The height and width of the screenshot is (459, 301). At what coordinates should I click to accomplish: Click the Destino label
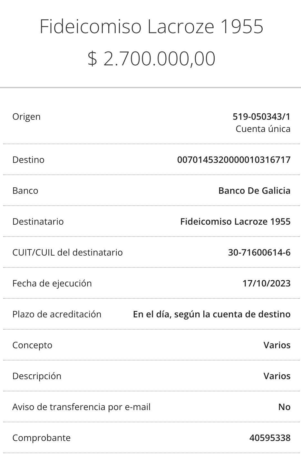(x=28, y=160)
